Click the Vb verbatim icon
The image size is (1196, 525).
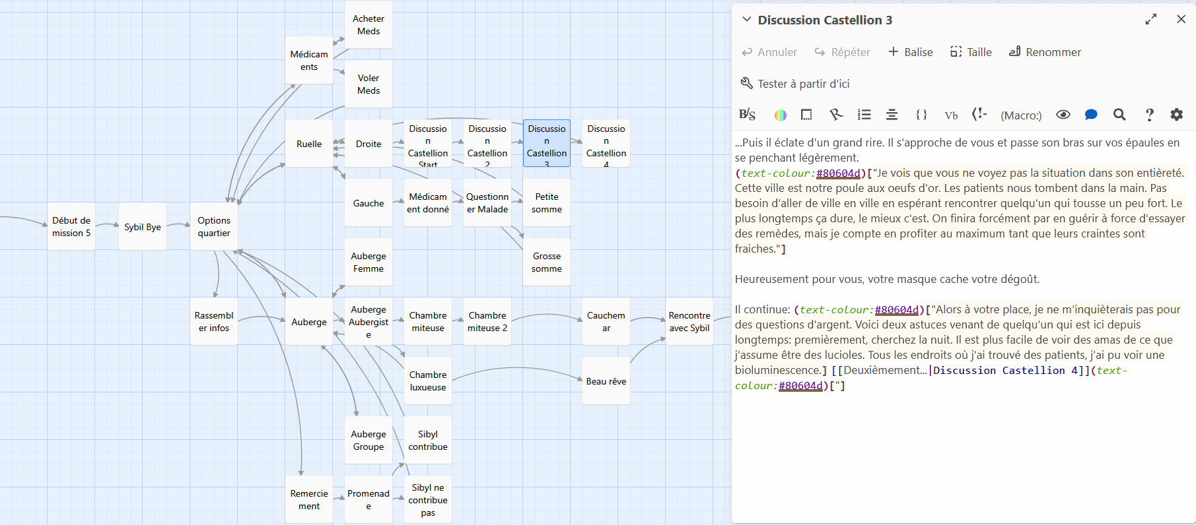951,115
